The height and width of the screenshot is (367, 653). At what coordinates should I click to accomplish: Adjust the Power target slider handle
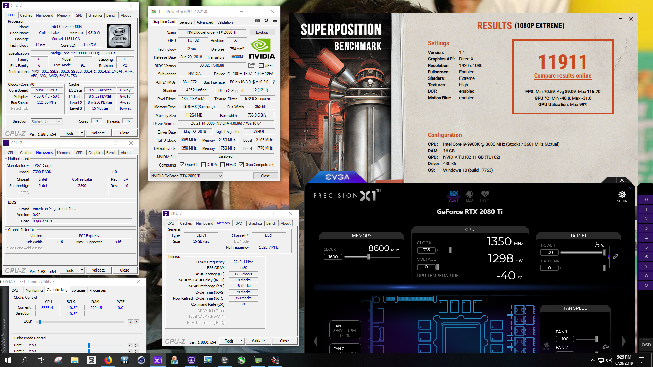[604, 252]
